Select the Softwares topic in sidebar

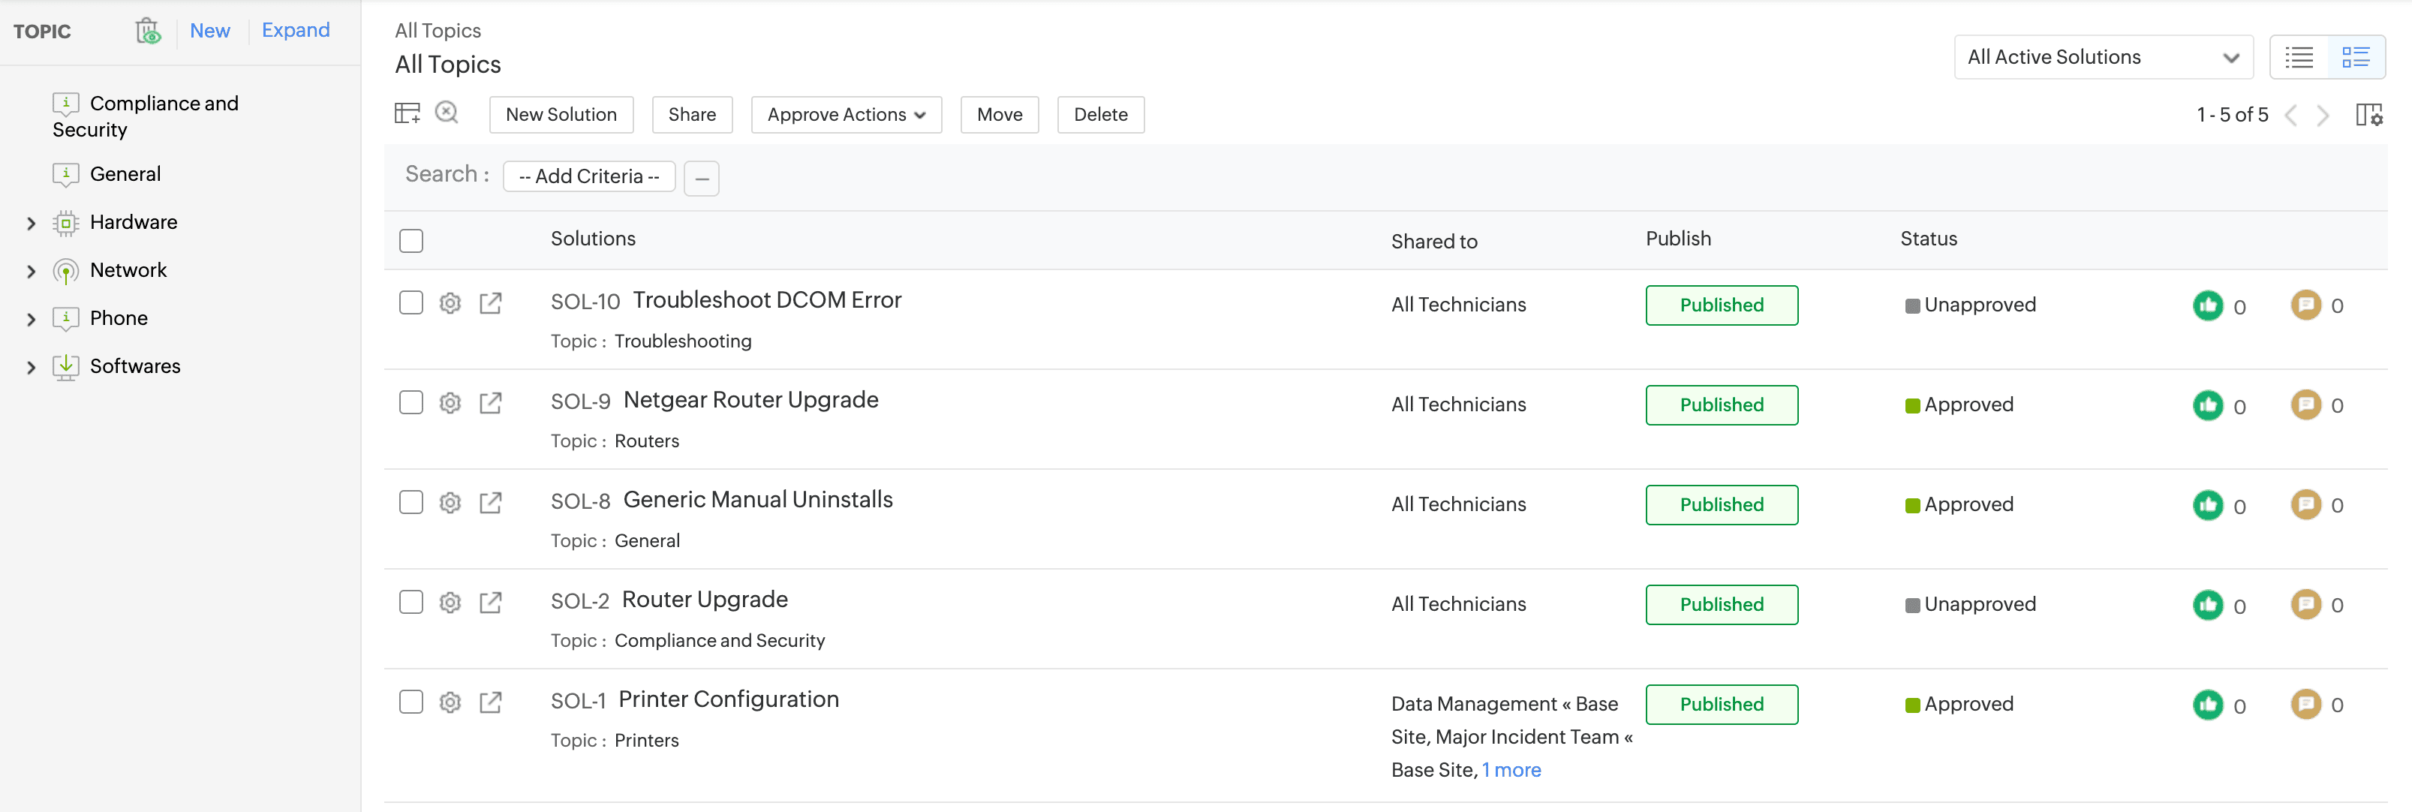tap(135, 366)
